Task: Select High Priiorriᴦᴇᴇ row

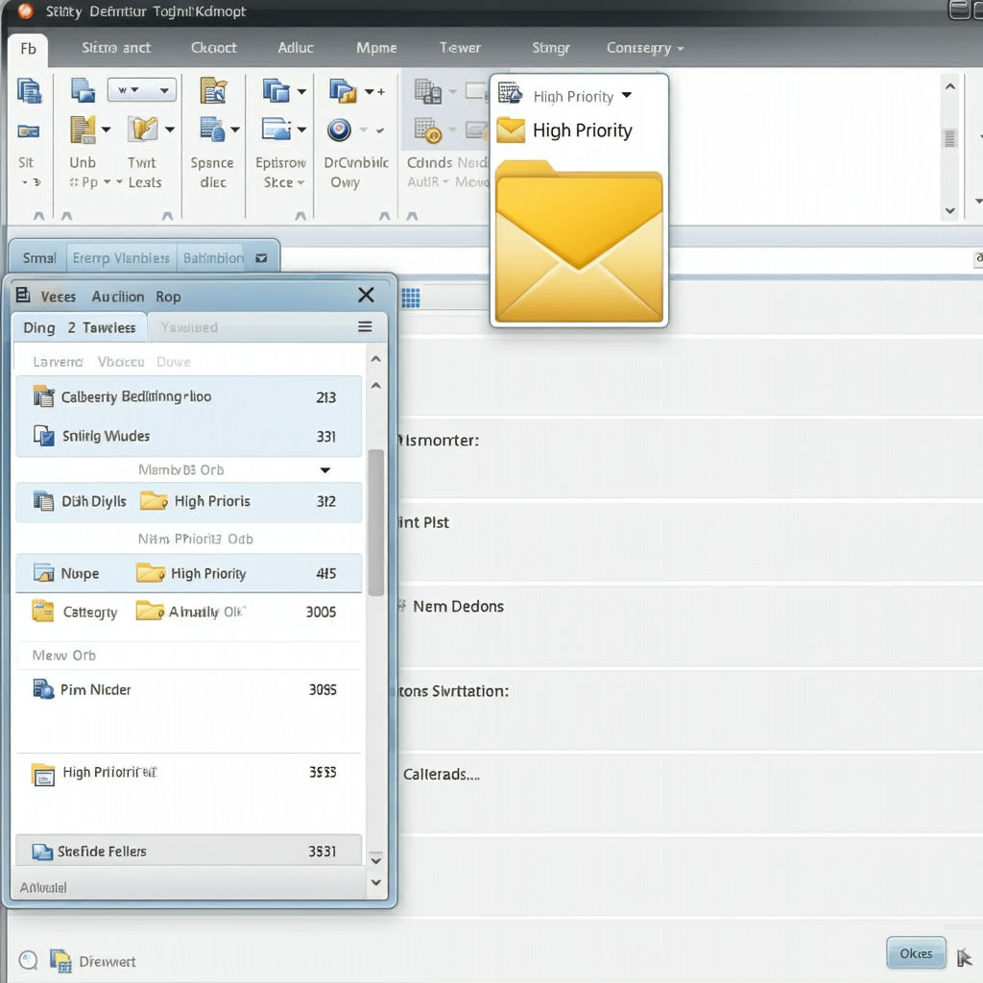Action: (x=189, y=773)
